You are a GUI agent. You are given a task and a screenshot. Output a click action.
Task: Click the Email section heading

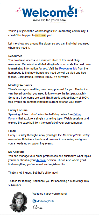point(12,131)
